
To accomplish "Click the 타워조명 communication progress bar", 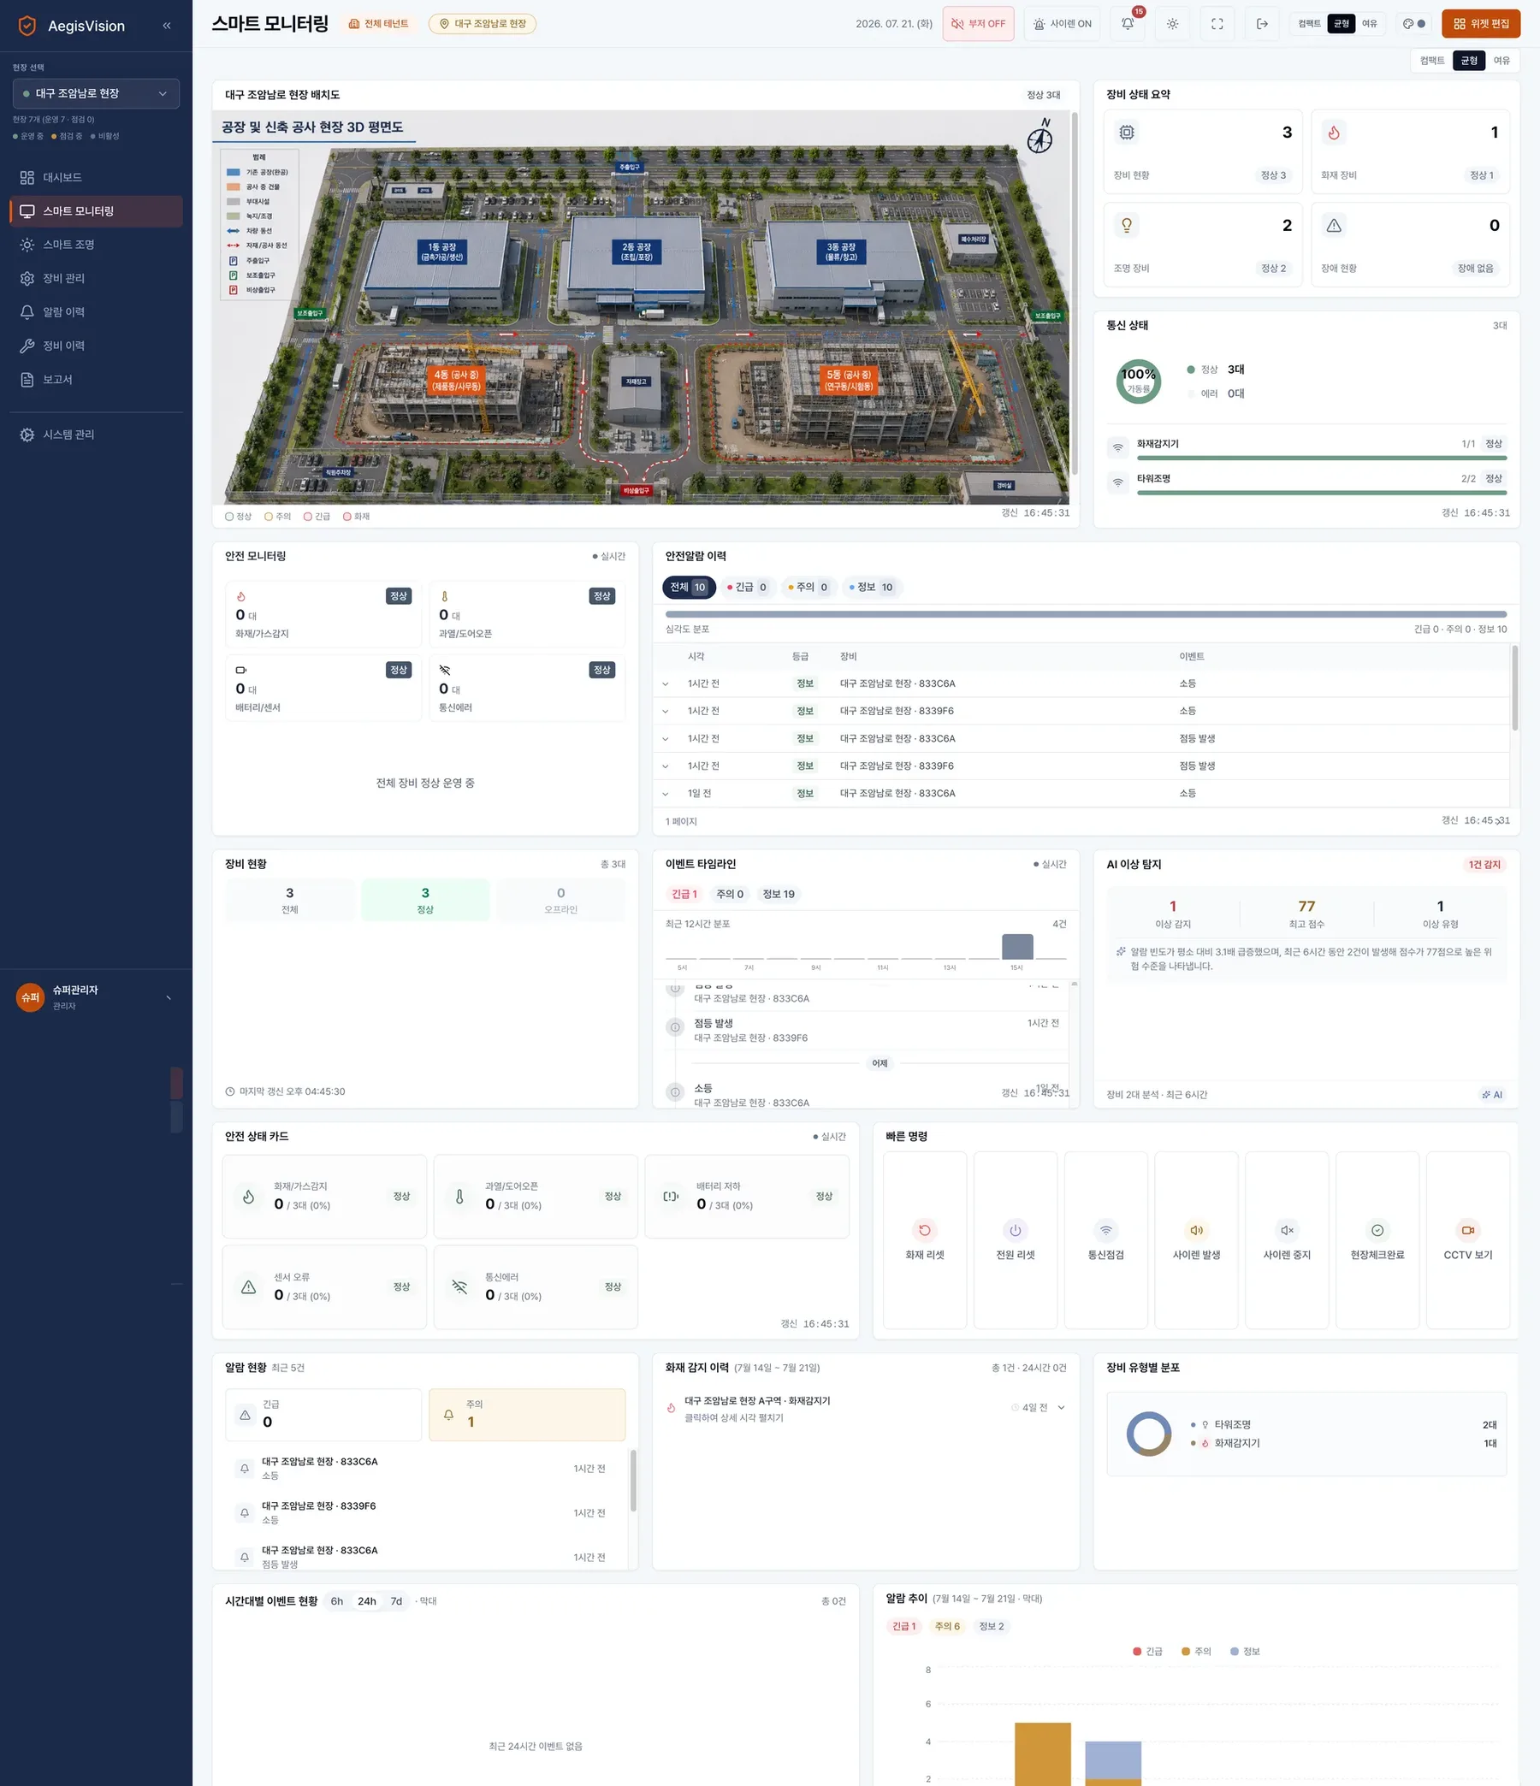I will (x=1322, y=493).
